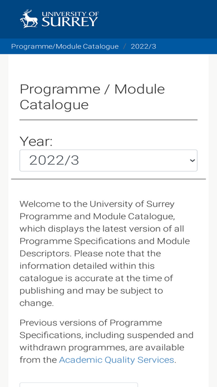217x387 pixels.
Task: Open the University of Surrey wordmark
Action: (70, 19)
